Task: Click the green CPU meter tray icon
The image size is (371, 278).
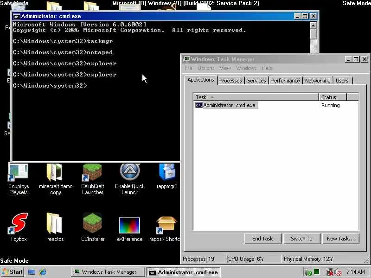Action: pyautogui.click(x=317, y=272)
